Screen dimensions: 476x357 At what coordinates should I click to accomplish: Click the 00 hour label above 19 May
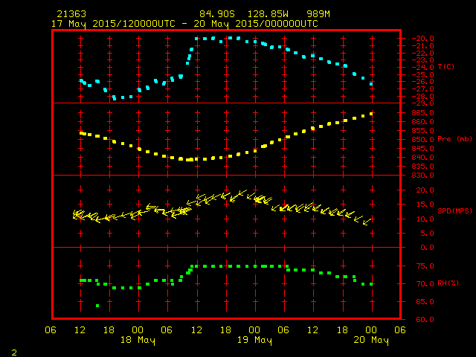[254, 330]
